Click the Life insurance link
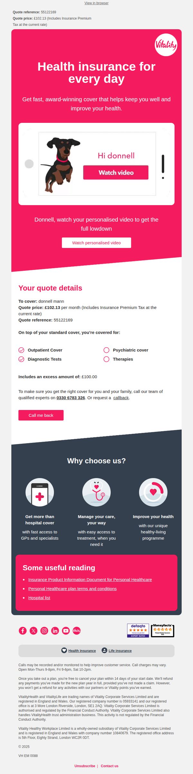The height and width of the screenshot is (774, 193). click(x=120, y=651)
